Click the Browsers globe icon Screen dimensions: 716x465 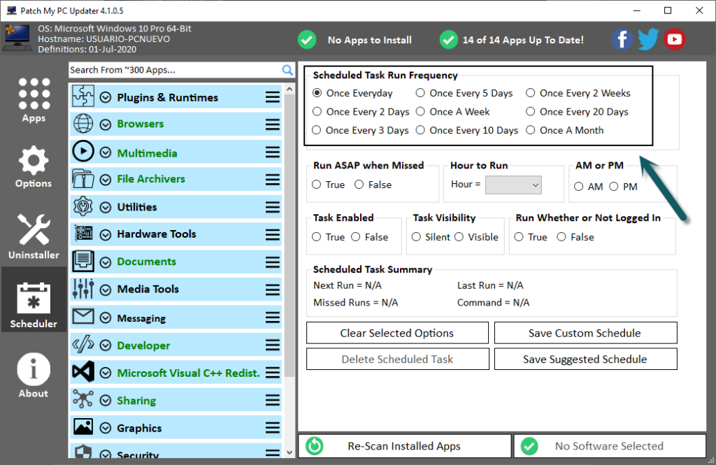tap(83, 123)
